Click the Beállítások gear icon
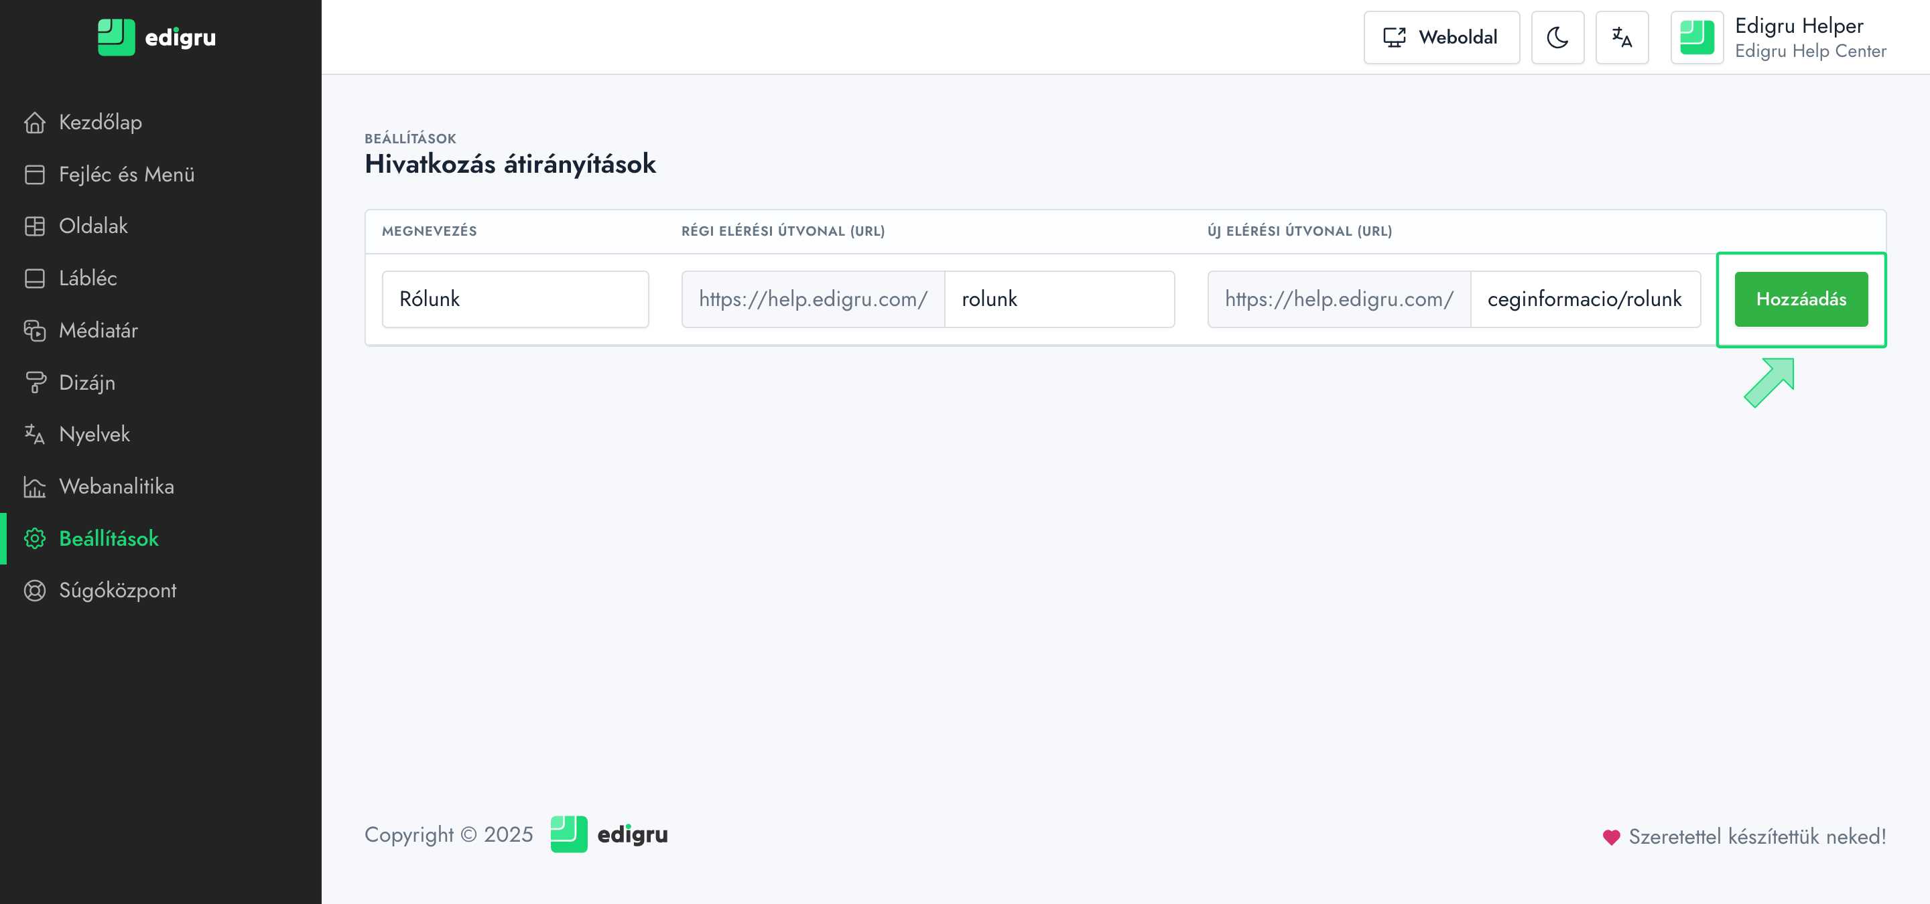The width and height of the screenshot is (1930, 904). [x=34, y=538]
